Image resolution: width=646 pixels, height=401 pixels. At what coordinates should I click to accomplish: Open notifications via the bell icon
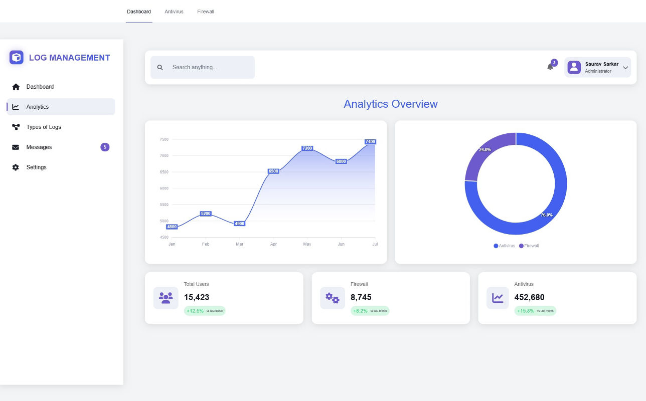[550, 67]
